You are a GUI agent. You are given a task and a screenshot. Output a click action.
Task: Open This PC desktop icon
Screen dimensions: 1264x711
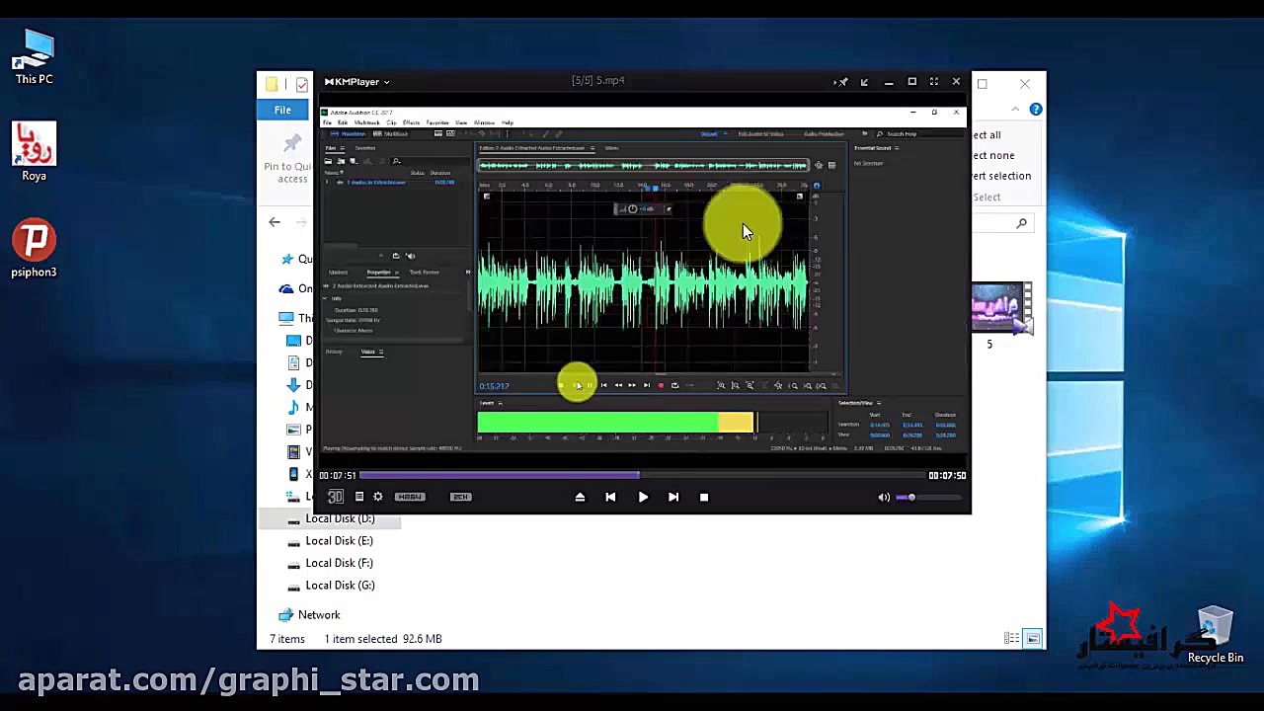(35, 56)
